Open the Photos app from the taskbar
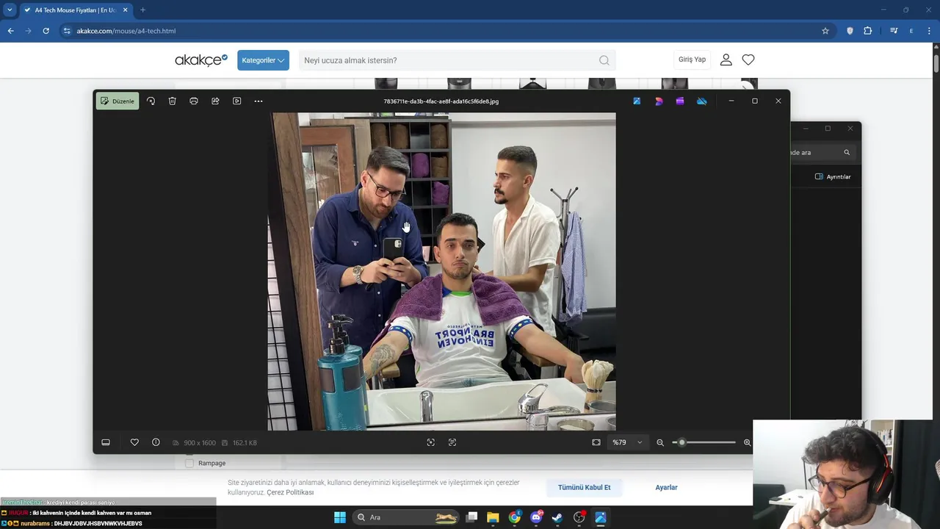 point(601,517)
